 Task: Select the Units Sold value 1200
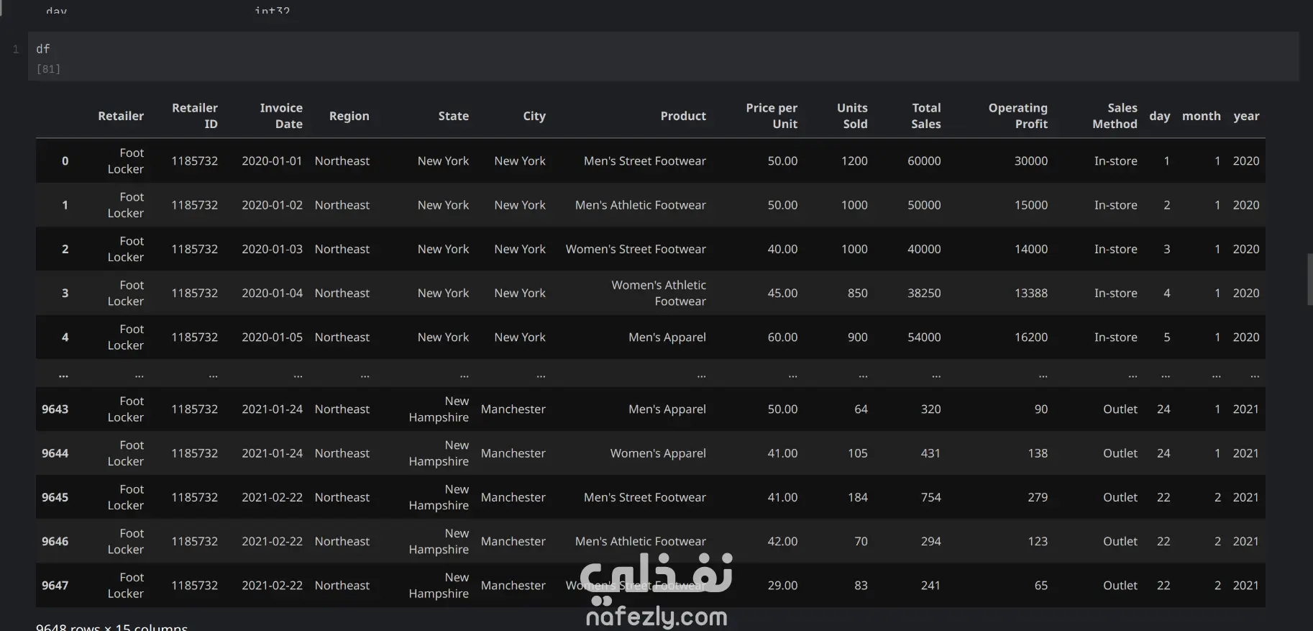[854, 161]
